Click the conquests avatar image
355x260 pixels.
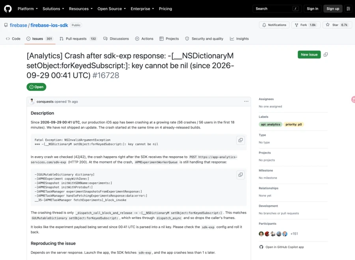[32, 101]
